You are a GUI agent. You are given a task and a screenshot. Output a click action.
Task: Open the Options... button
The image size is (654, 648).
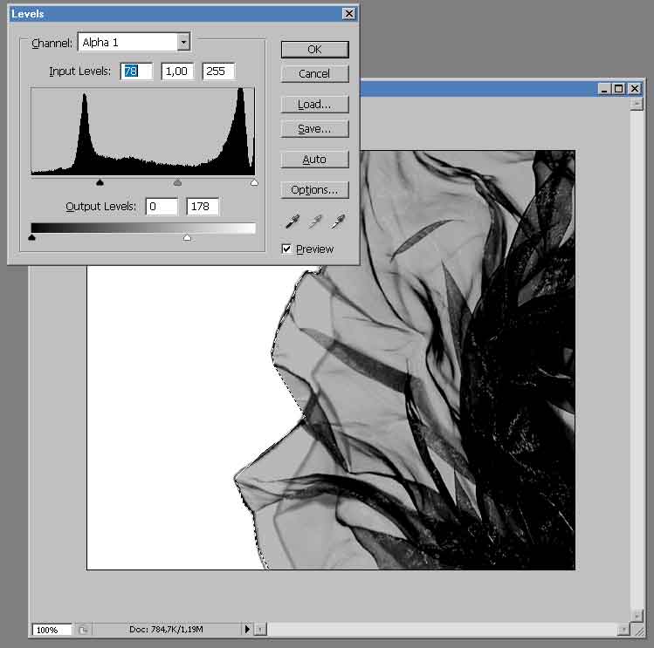tap(314, 190)
